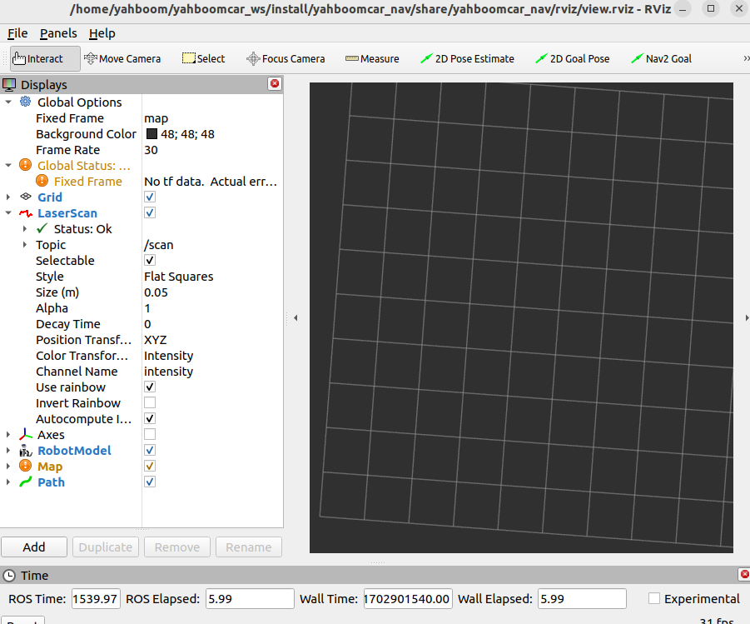
Task: Expand the Grid display tree
Action: (8, 197)
